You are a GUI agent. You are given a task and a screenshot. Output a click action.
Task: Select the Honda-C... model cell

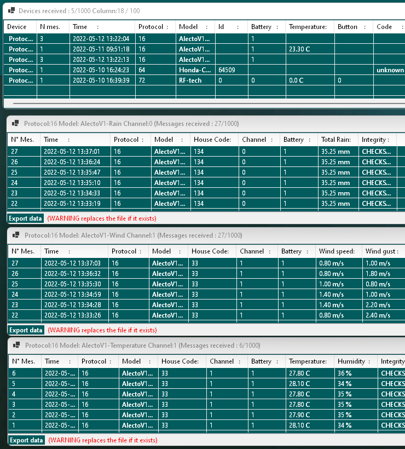coord(195,70)
